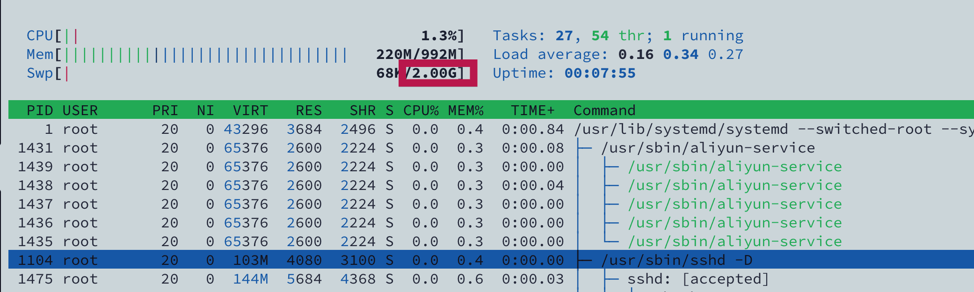974x292 pixels.
Task: Sort by the CPU% column header
Action: [421, 110]
